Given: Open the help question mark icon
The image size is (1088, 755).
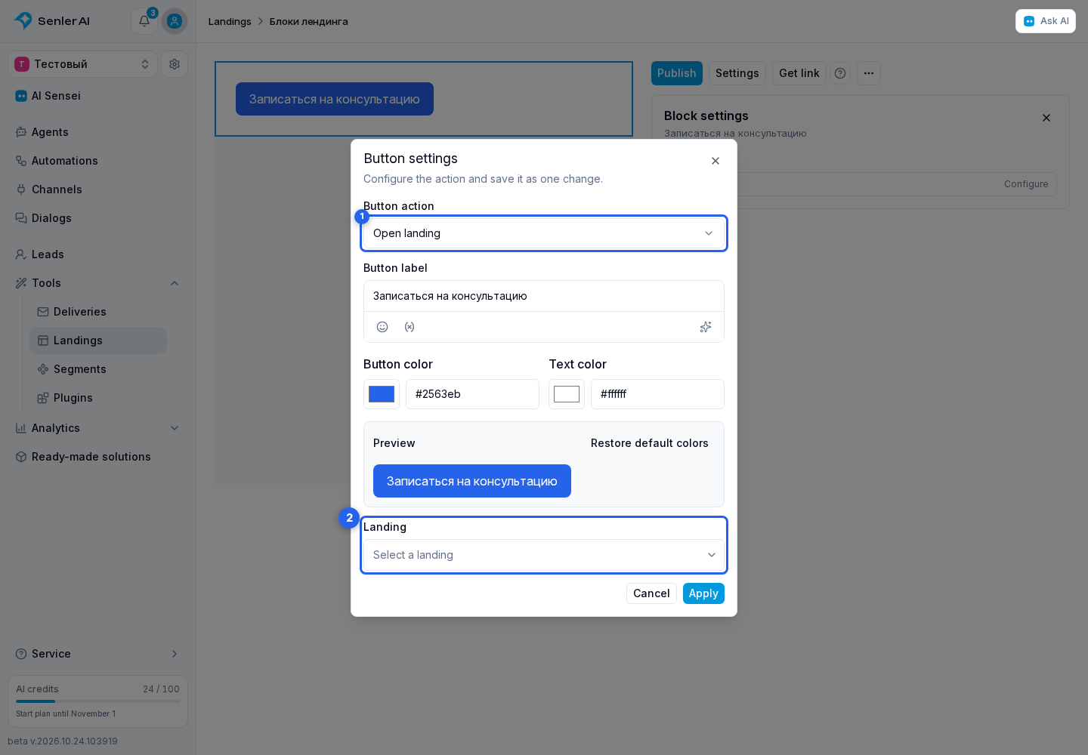Looking at the screenshot, I should pyautogui.click(x=840, y=73).
